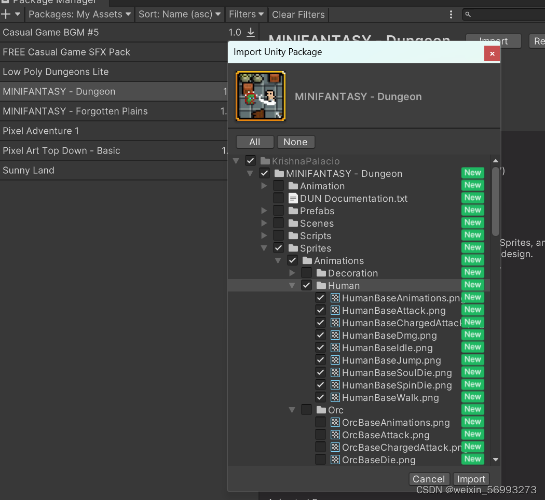Click the Scripts folder icon

[x=293, y=236]
